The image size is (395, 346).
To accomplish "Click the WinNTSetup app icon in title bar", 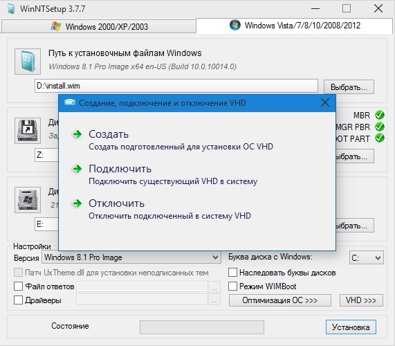I will (11, 9).
